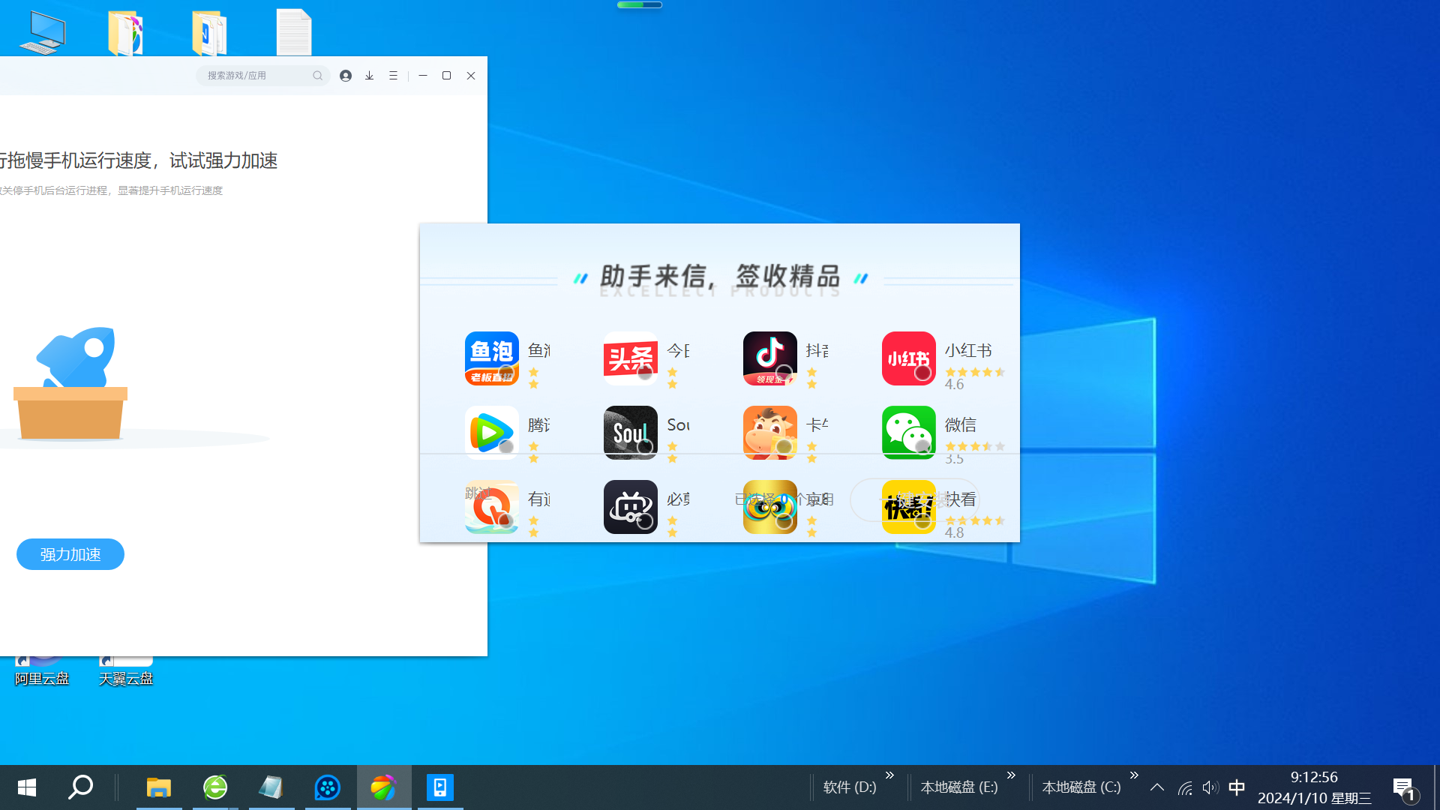This screenshot has width=1440, height=810.
Task: Open the phone assistant app on the taskbar
Action: click(x=440, y=787)
